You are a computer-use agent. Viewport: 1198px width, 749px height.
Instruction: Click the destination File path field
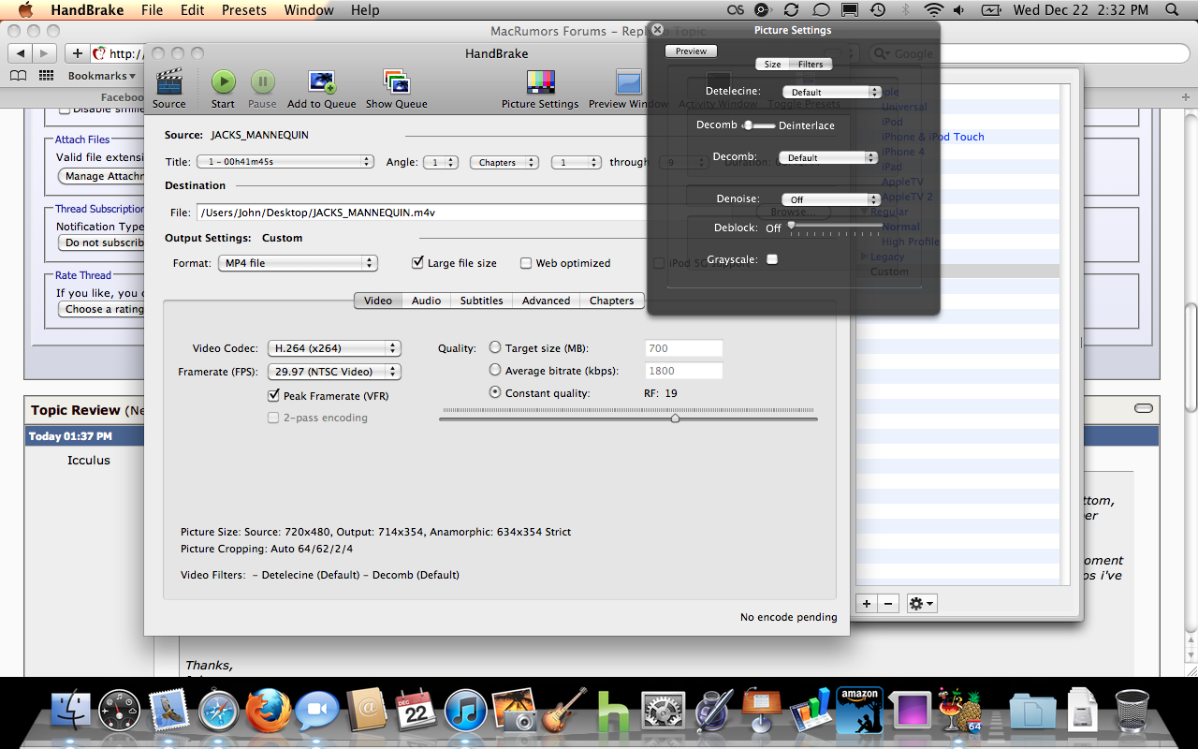(x=421, y=213)
